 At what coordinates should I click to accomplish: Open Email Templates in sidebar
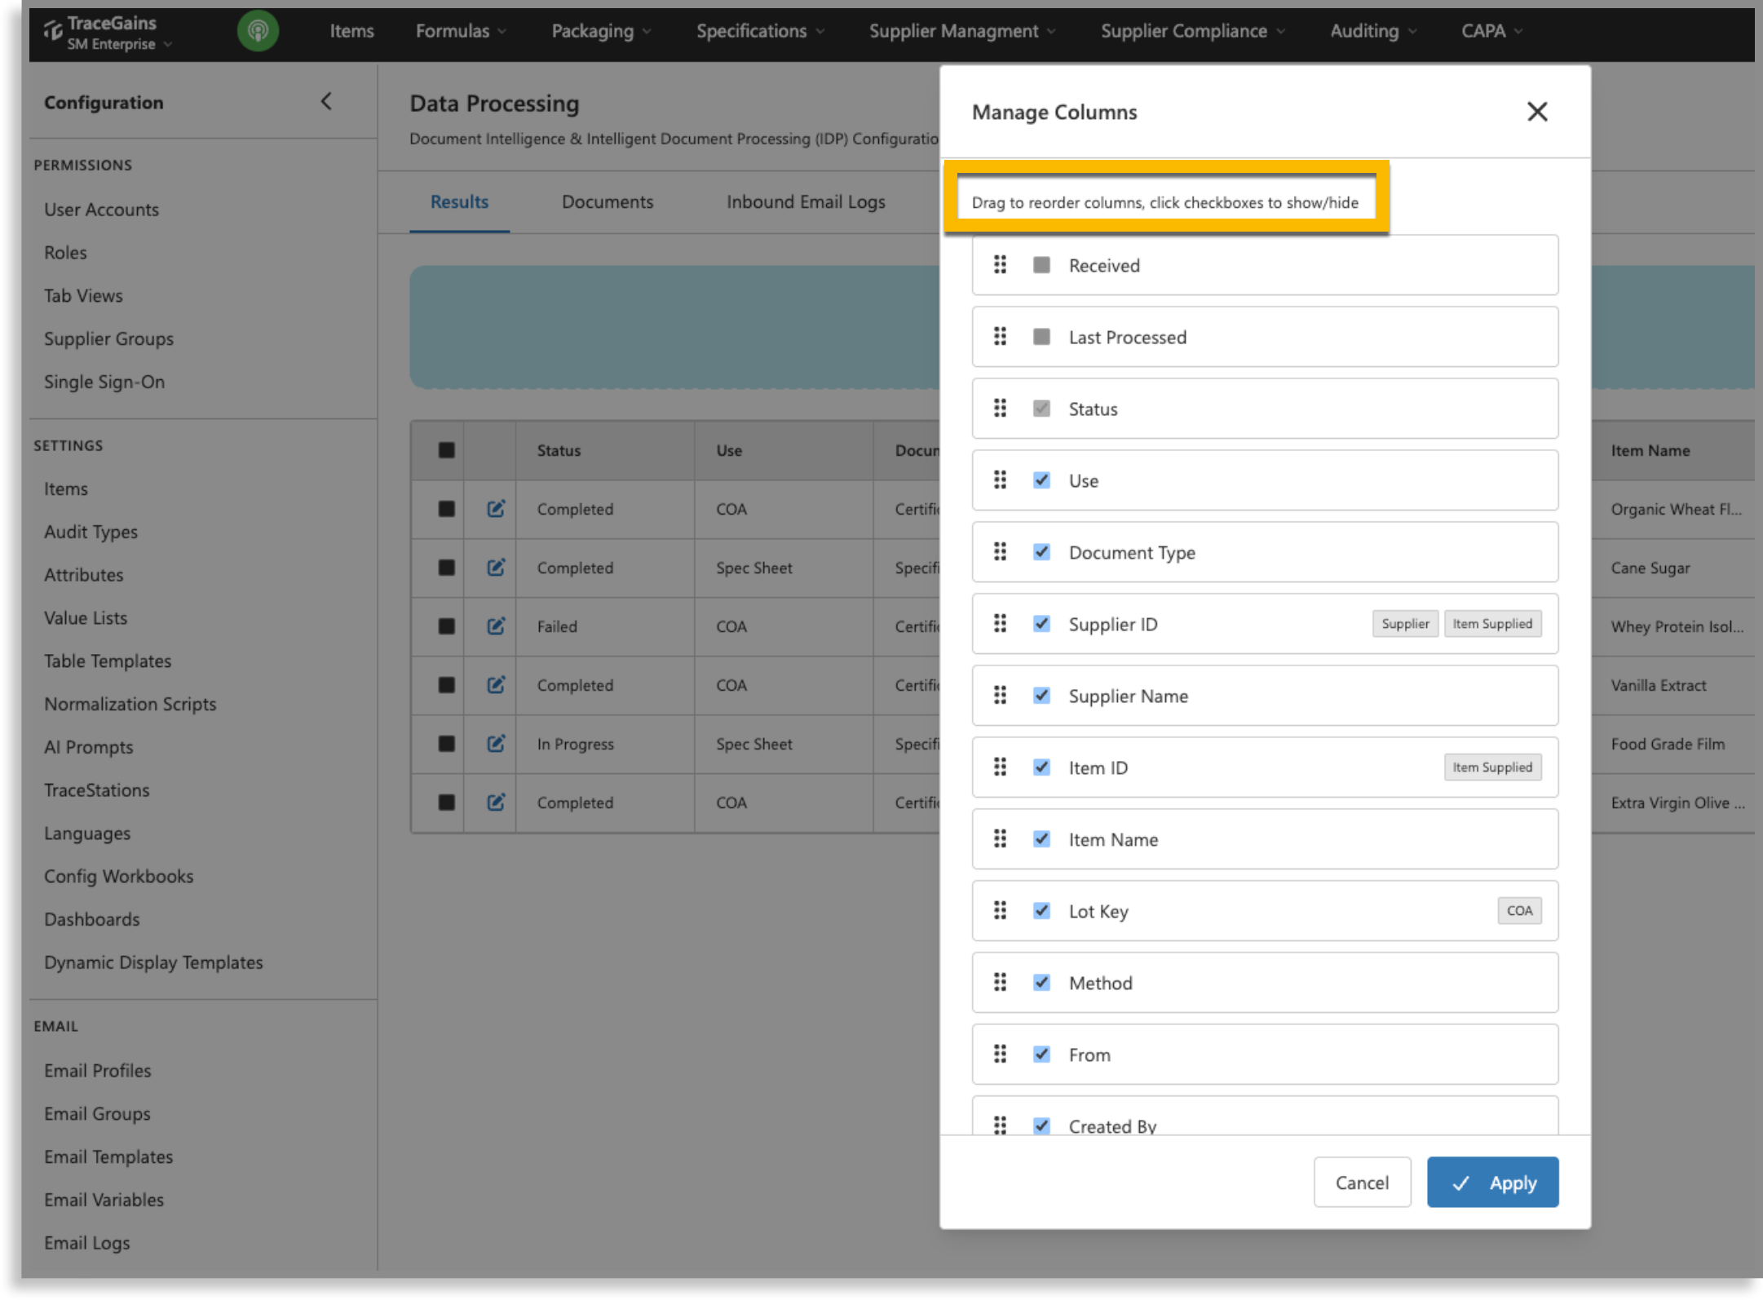[x=108, y=1156]
